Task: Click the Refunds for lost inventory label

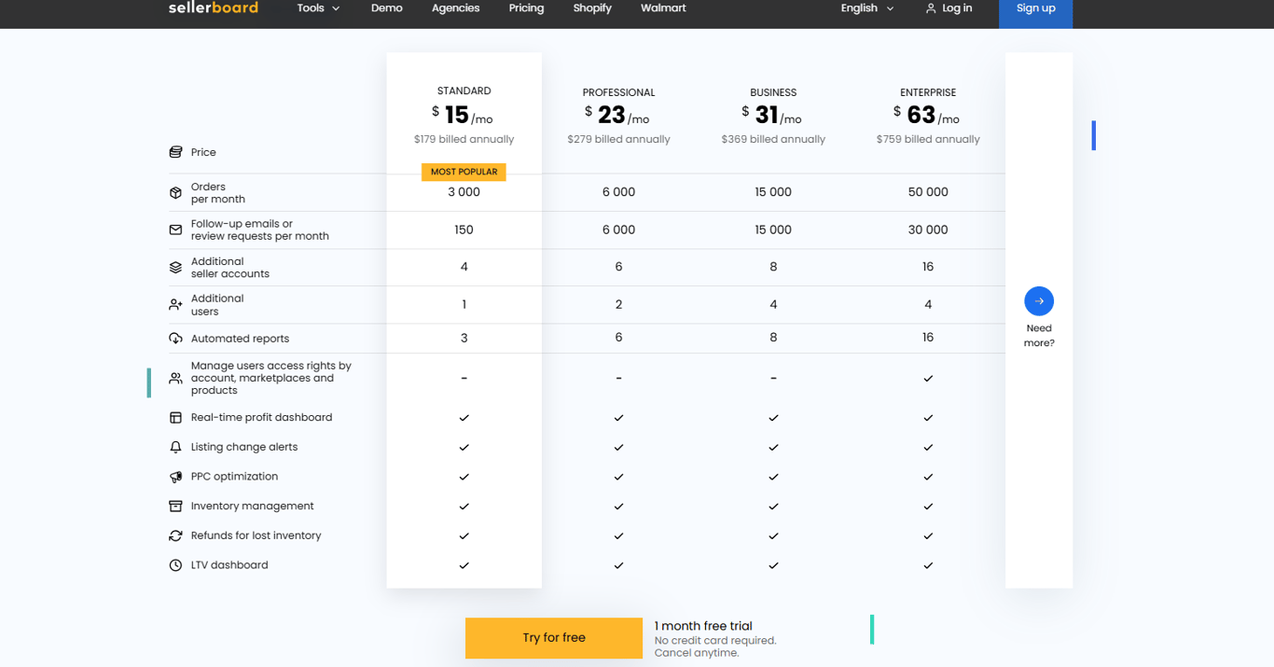Action: point(256,535)
